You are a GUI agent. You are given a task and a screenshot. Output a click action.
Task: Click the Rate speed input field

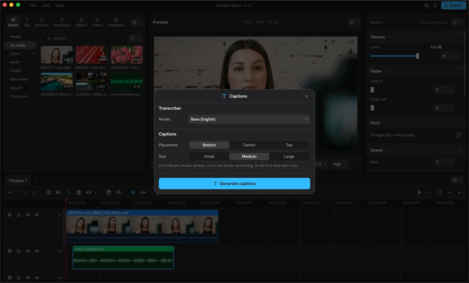click(444, 162)
